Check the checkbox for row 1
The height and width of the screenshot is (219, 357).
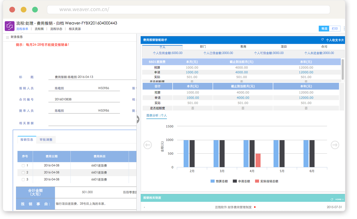click(x=23, y=166)
